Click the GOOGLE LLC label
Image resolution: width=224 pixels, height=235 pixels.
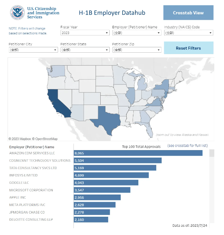tap(19, 183)
